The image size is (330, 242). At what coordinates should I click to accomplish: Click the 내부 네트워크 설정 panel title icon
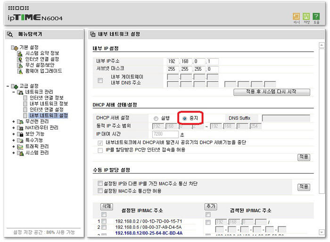pyautogui.click(x=93, y=34)
